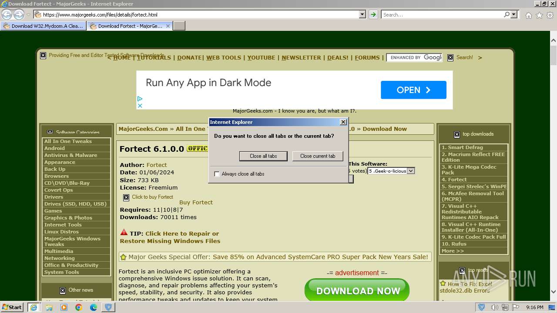
Task: Open Internet Explorer from the taskbar
Action: 34,307
